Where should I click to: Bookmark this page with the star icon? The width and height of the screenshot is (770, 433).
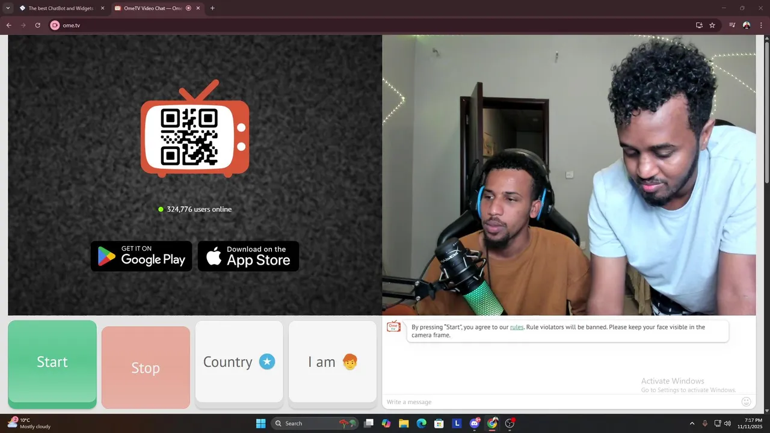(x=712, y=25)
